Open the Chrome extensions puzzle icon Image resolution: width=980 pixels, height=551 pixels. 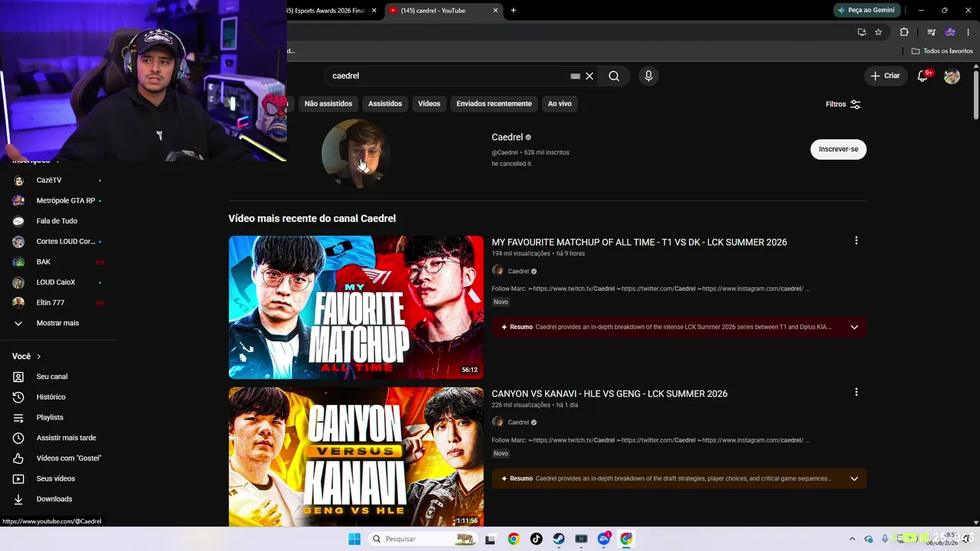tap(904, 32)
